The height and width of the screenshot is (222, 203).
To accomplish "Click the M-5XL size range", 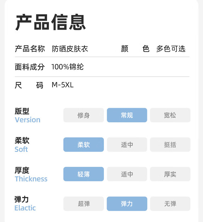I will 63,85.
